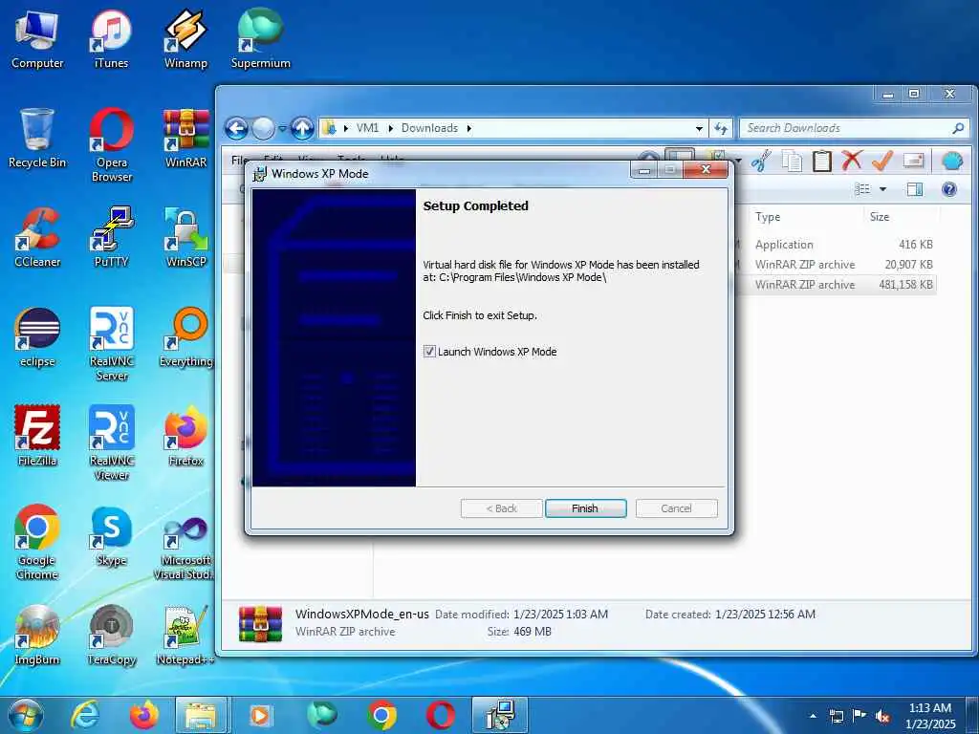This screenshot has height=734, width=979.
Task: Copy with the Explorer toolbar copy icon
Action: click(x=792, y=161)
